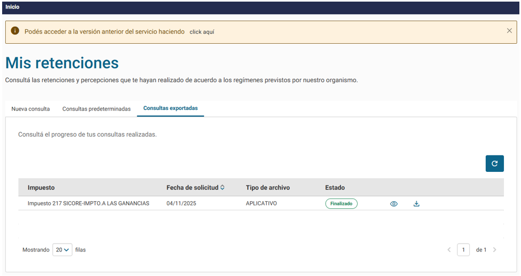
Task: Click the Tipo de archivo column header
Action: (267, 188)
